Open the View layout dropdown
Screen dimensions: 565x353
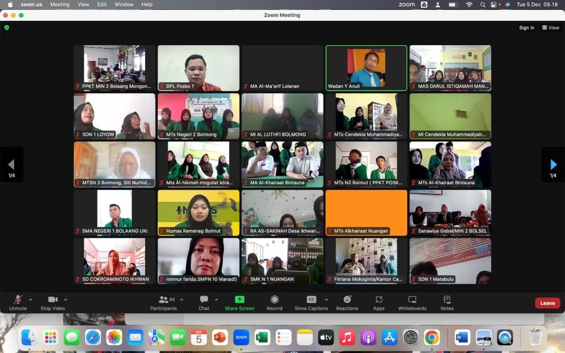[x=551, y=28]
